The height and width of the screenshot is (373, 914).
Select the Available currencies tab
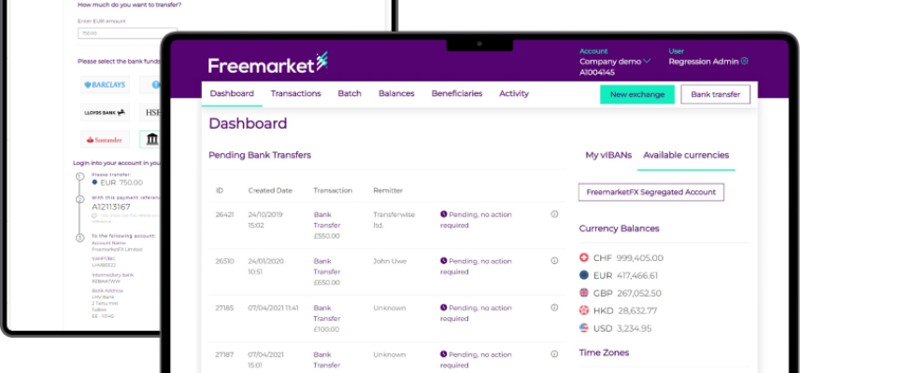(x=686, y=156)
